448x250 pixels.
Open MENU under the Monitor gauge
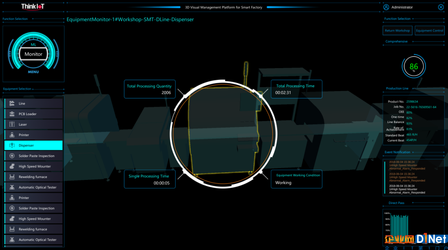point(33,72)
